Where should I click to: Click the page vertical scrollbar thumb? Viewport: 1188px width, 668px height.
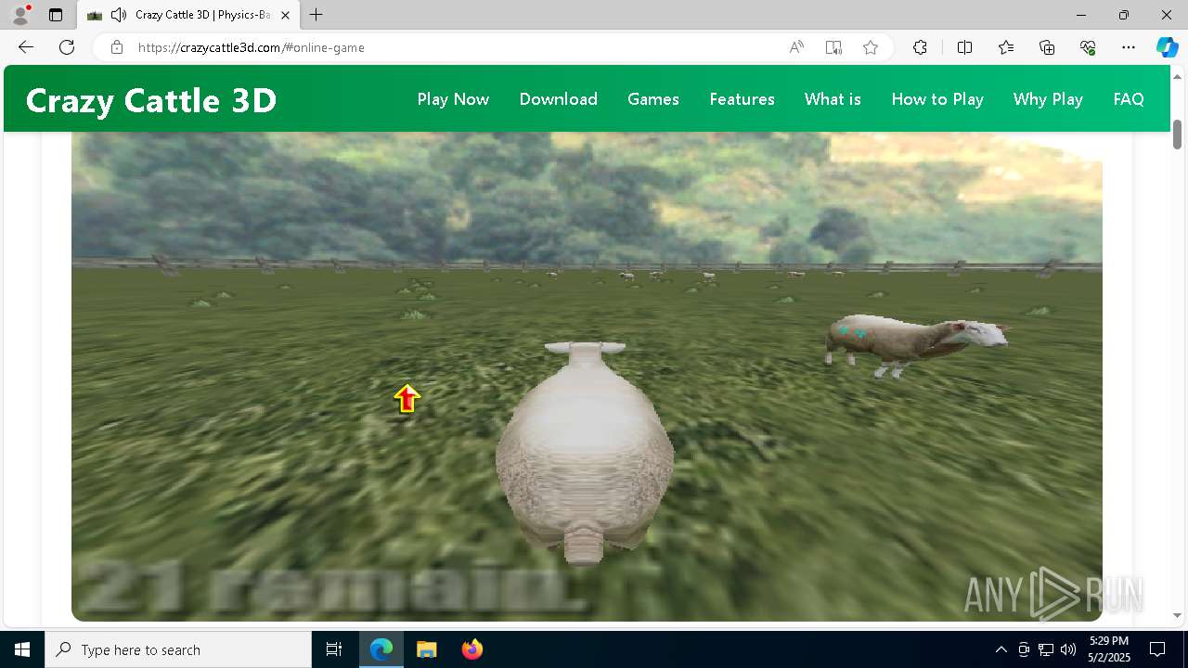(1177, 135)
